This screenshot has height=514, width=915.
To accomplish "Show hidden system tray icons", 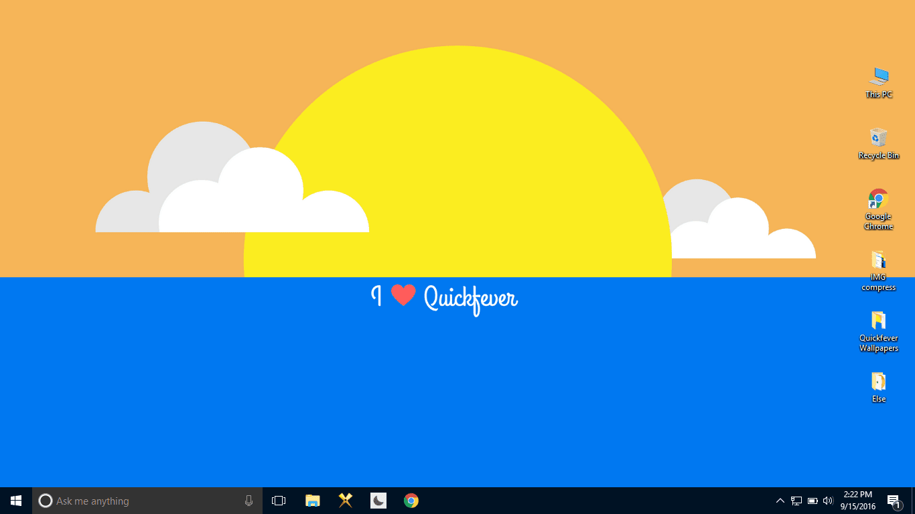I will tap(780, 501).
